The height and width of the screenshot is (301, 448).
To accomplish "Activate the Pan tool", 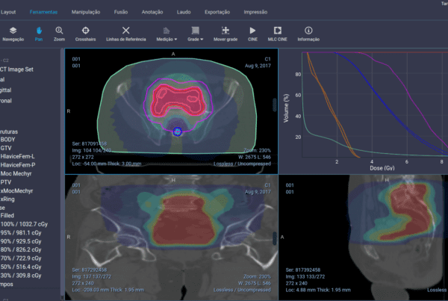I will pos(40,33).
